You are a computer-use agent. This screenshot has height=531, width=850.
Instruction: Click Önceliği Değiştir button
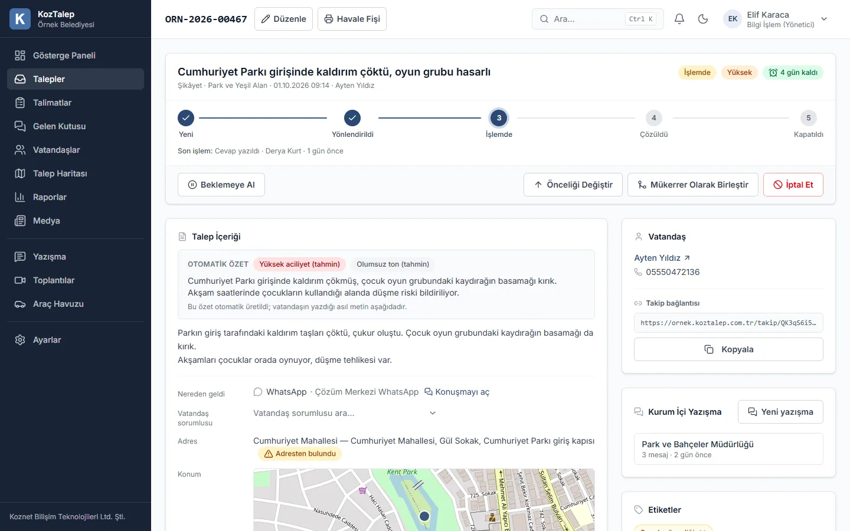click(x=573, y=185)
